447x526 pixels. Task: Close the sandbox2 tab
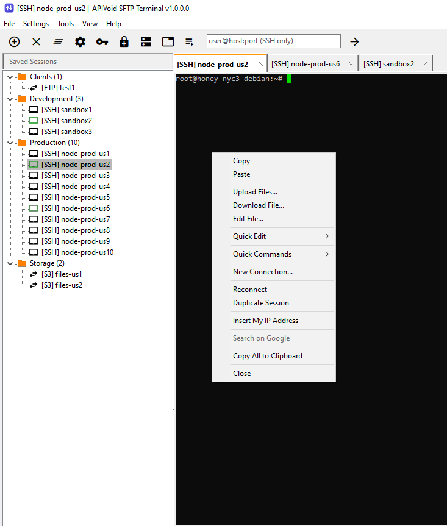coord(425,64)
